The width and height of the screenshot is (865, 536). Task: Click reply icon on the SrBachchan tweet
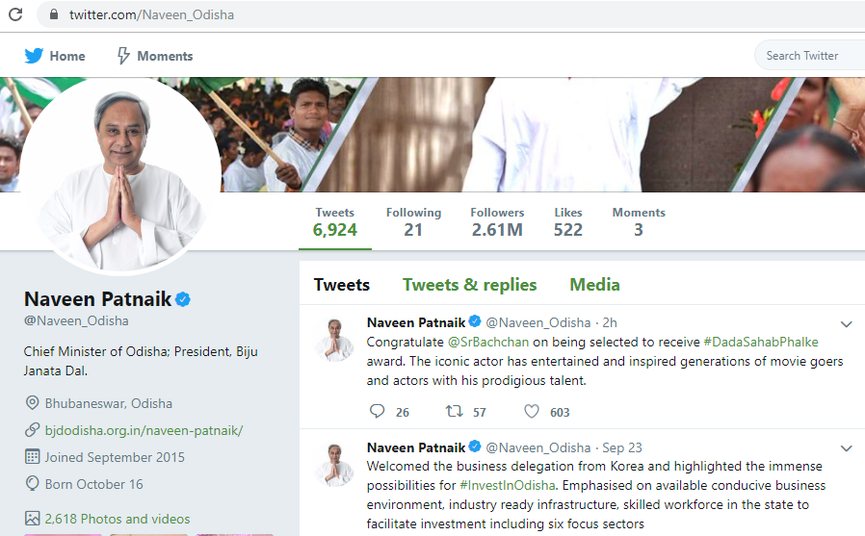[378, 412]
